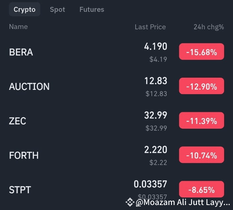Tap the -15.68% change badge
Image resolution: width=233 pixels, height=210 pixels.
pyautogui.click(x=202, y=52)
